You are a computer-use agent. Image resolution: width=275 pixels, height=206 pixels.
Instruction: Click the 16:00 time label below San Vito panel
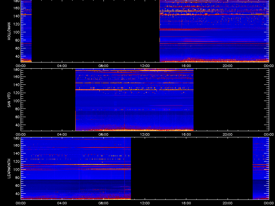click(x=186, y=135)
